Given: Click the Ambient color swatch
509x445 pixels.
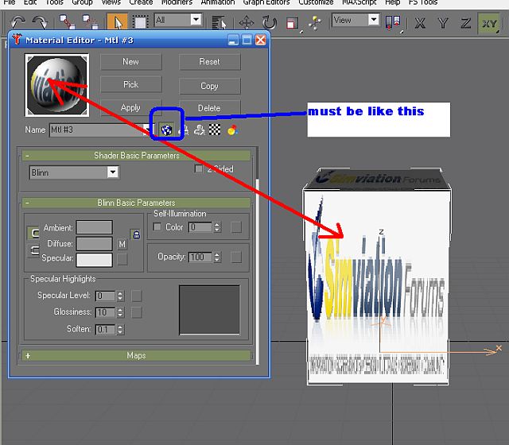Looking at the screenshot, I should [95, 227].
